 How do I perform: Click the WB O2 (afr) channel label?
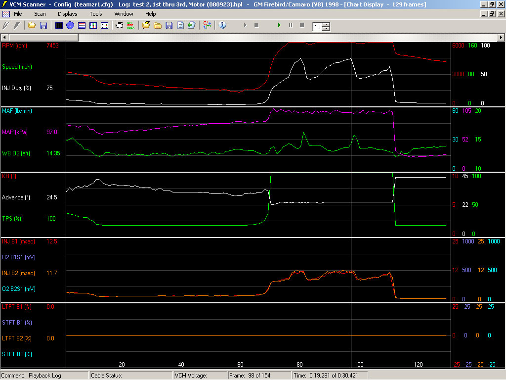point(16,153)
